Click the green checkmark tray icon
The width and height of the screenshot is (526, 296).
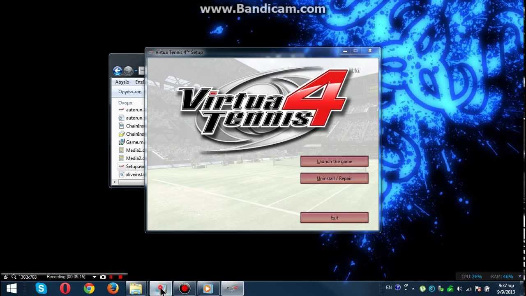450,289
